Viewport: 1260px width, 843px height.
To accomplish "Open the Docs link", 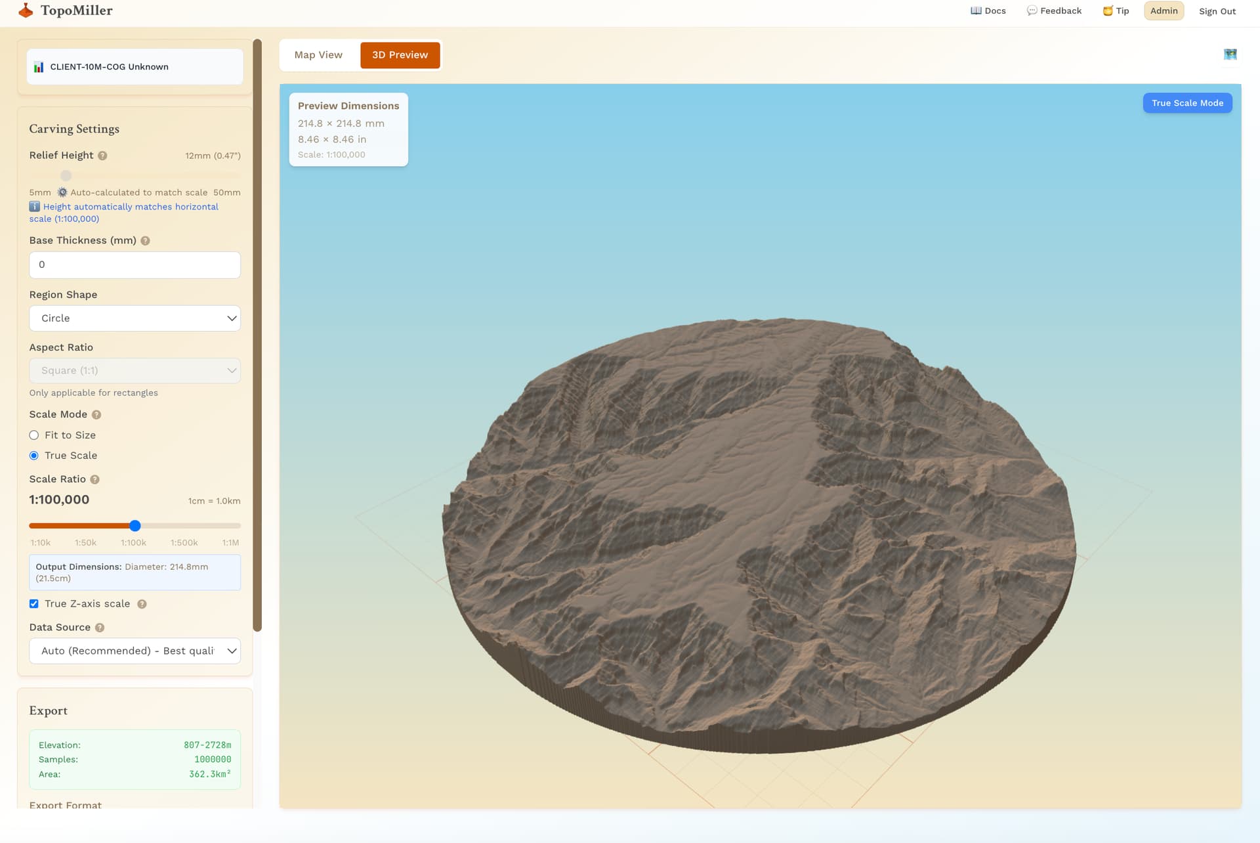I will 988,11.
